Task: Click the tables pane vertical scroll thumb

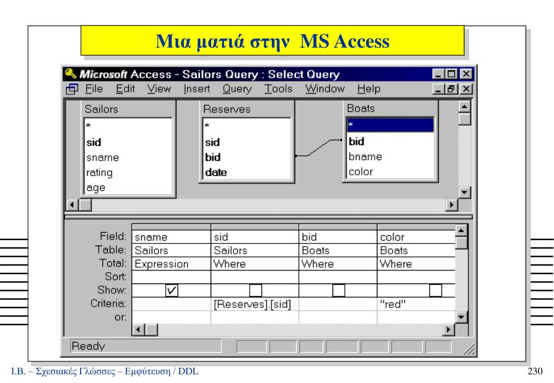Action: [464, 119]
